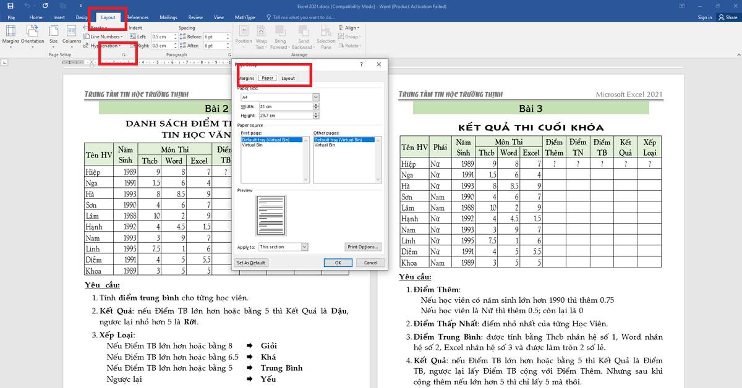Click the Print Options button
Screen dimensions: 742x388
362,247
